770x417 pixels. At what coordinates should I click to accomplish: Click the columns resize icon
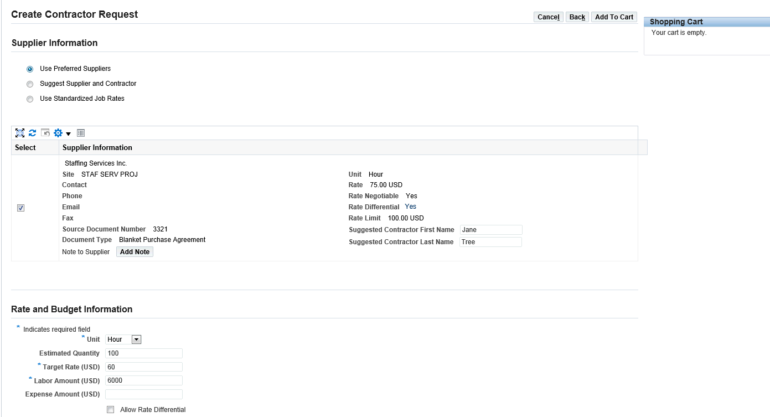[81, 133]
